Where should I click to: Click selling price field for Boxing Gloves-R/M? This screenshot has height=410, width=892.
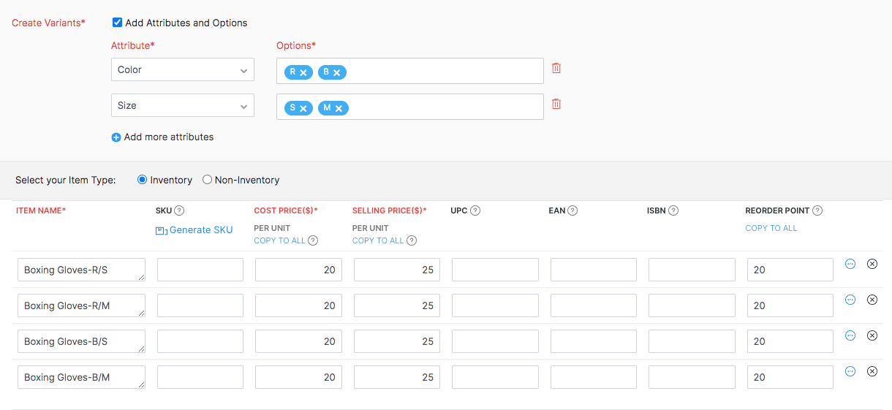pyautogui.click(x=396, y=305)
